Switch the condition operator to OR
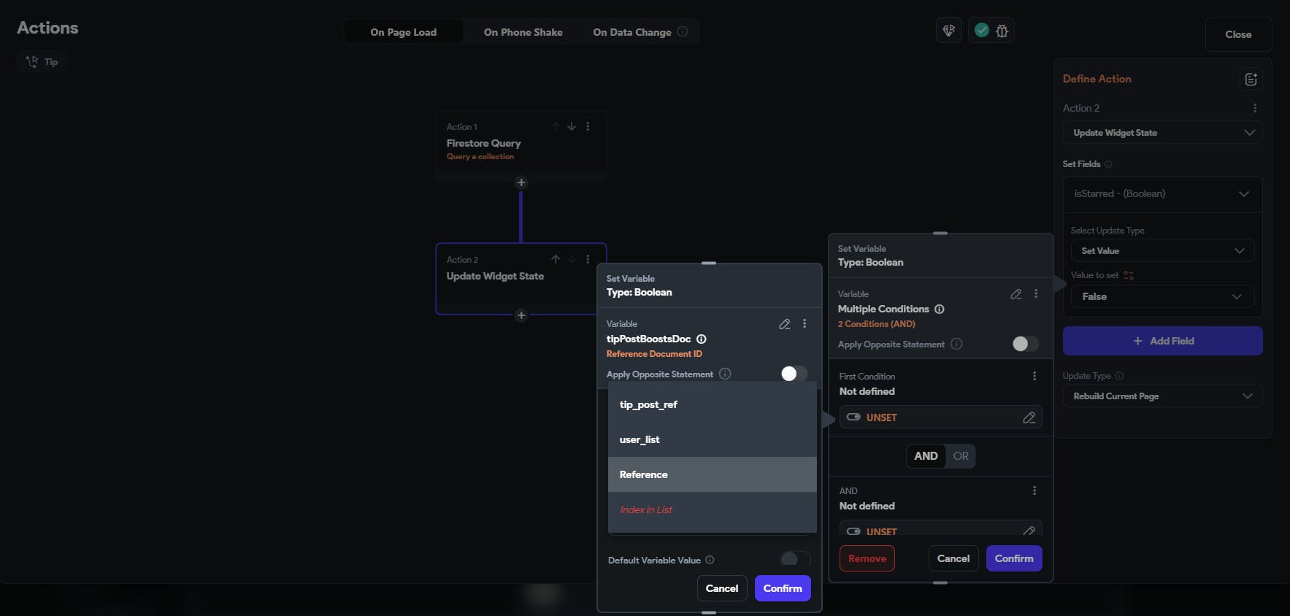This screenshot has height=616, width=1290. pyautogui.click(x=961, y=456)
